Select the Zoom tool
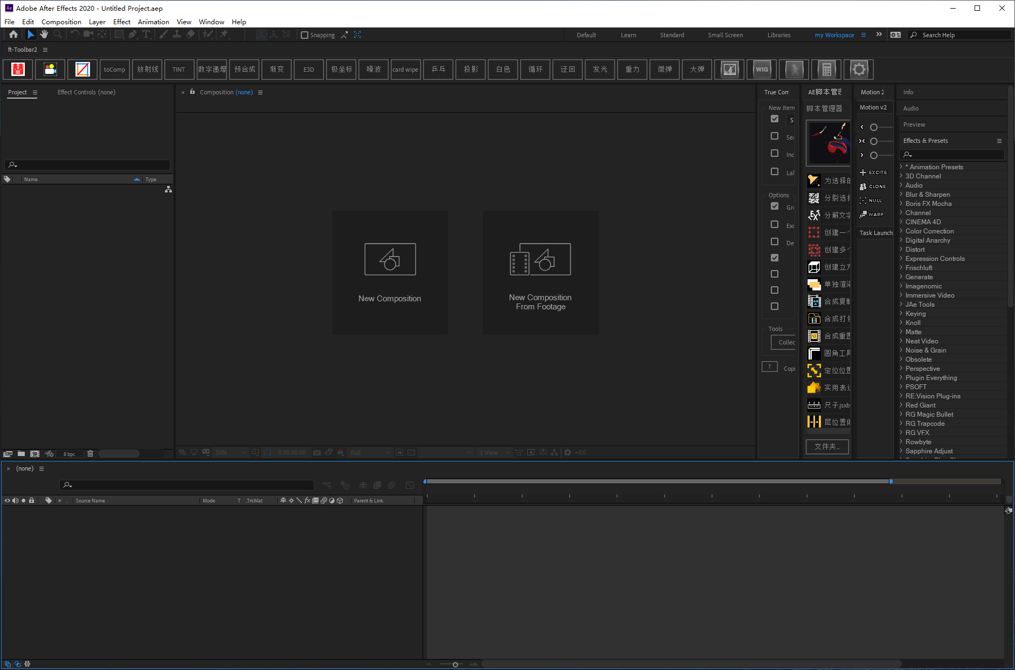1015x670 pixels. 58,34
